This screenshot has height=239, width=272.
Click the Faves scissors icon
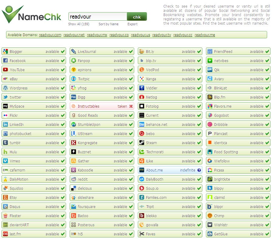pyautogui.click(x=142, y=234)
